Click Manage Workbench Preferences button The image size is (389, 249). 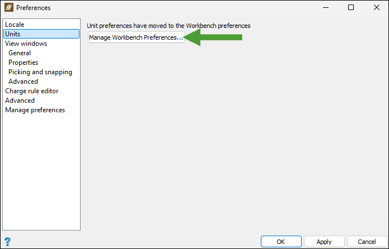click(137, 37)
